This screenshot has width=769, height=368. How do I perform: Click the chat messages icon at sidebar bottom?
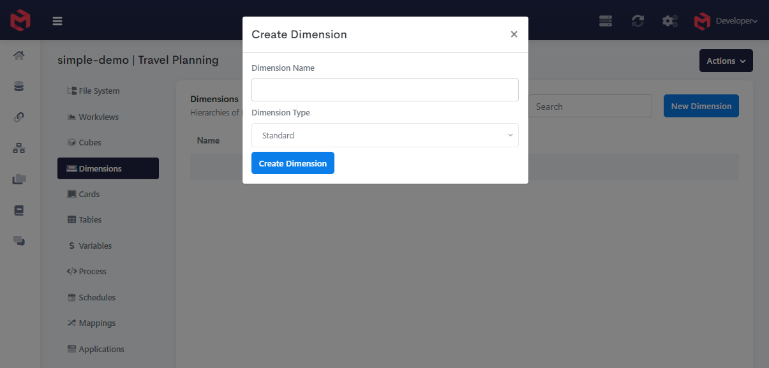click(19, 241)
